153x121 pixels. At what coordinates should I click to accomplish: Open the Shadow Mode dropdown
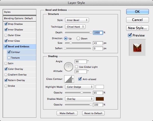[x=79, y=99]
